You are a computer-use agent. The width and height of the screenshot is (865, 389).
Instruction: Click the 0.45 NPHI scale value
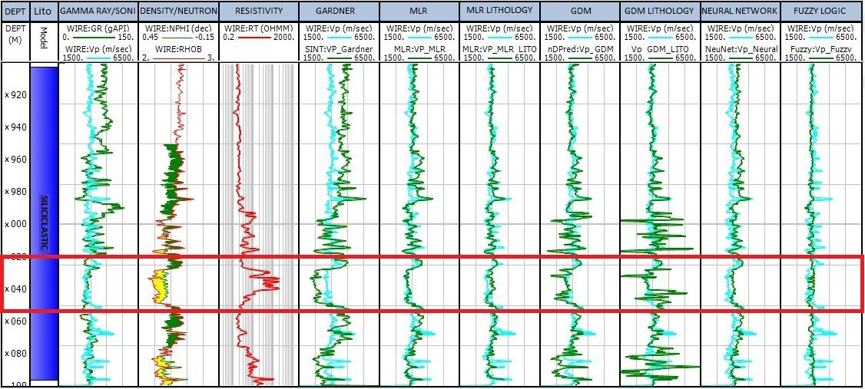coord(150,37)
